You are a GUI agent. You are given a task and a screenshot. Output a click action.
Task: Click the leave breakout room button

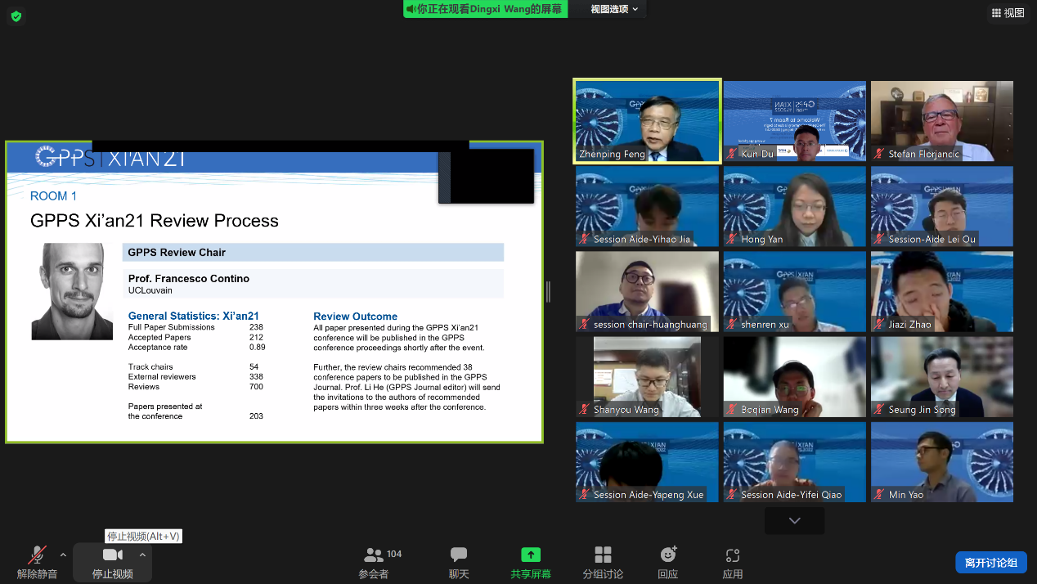pos(990,562)
